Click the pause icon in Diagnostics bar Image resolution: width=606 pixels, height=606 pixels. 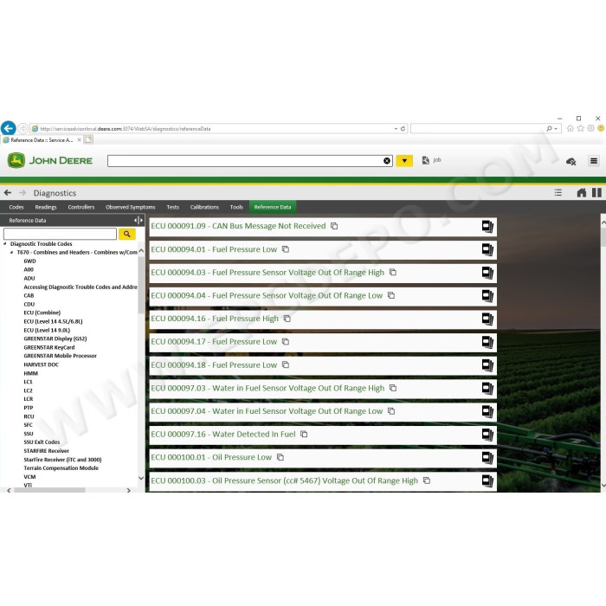(596, 192)
